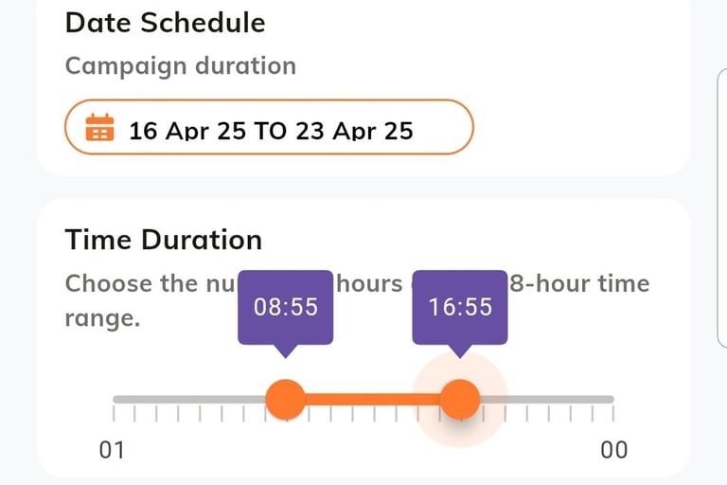Click the orange selected range on slider track
727x485 pixels.
coord(372,399)
